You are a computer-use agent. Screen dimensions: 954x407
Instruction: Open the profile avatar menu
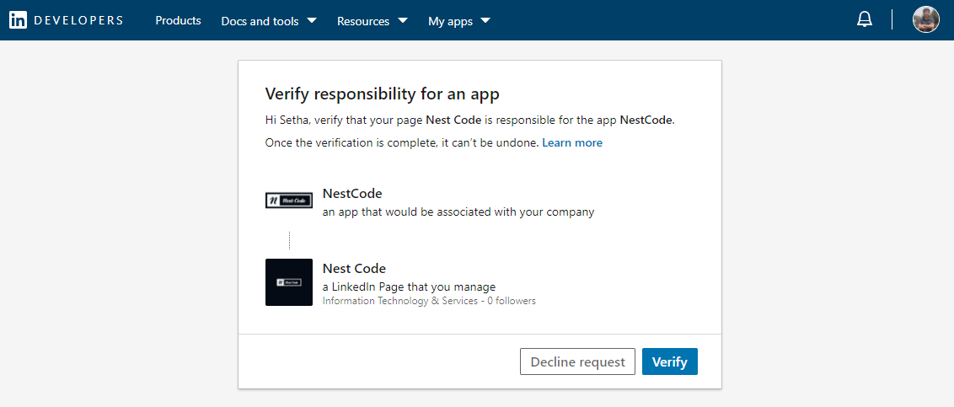click(926, 19)
